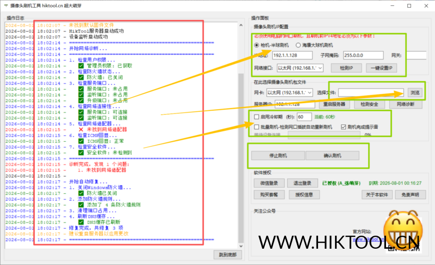Click the 确认刷机 button
The height and width of the screenshot is (265, 435).
pos(332,155)
